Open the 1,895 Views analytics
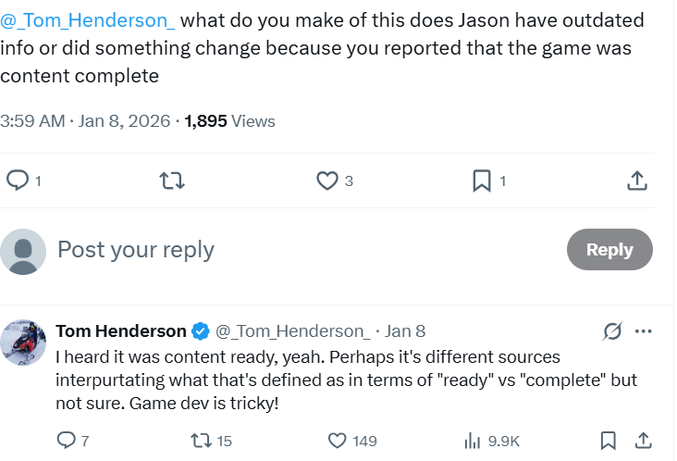677x461 pixels. (x=229, y=120)
